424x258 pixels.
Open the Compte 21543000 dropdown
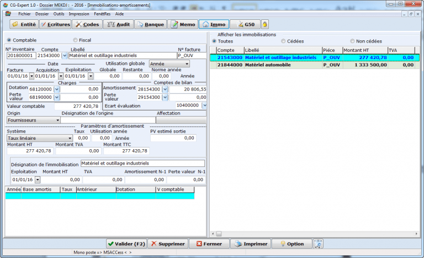(x=65, y=55)
